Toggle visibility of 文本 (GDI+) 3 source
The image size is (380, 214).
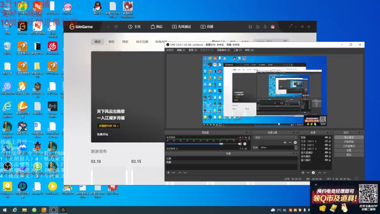pos(326,149)
